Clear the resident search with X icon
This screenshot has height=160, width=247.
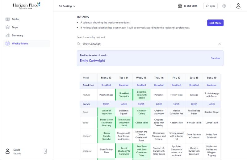tap(220, 44)
